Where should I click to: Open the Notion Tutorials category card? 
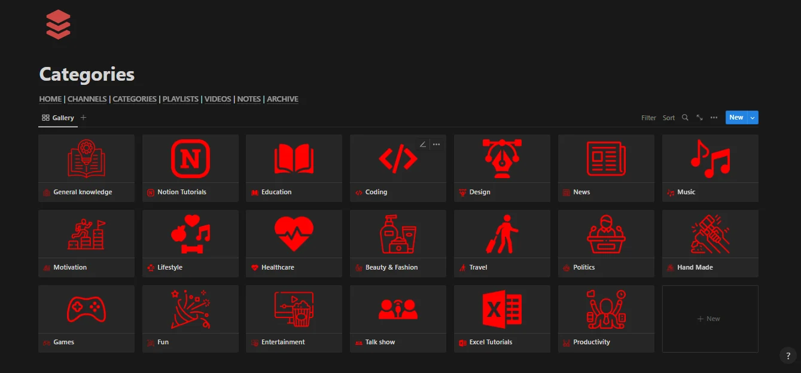point(190,168)
